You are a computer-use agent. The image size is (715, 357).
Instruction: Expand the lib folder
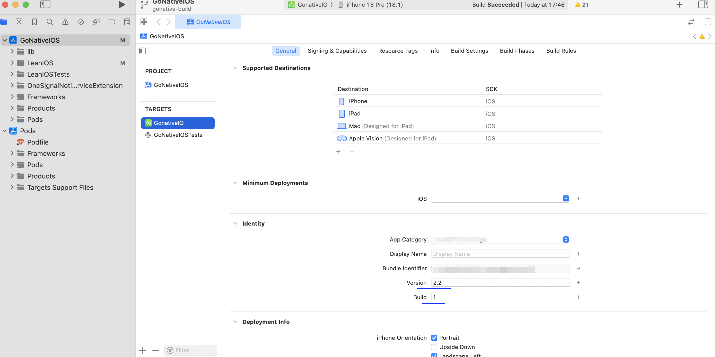click(x=12, y=51)
